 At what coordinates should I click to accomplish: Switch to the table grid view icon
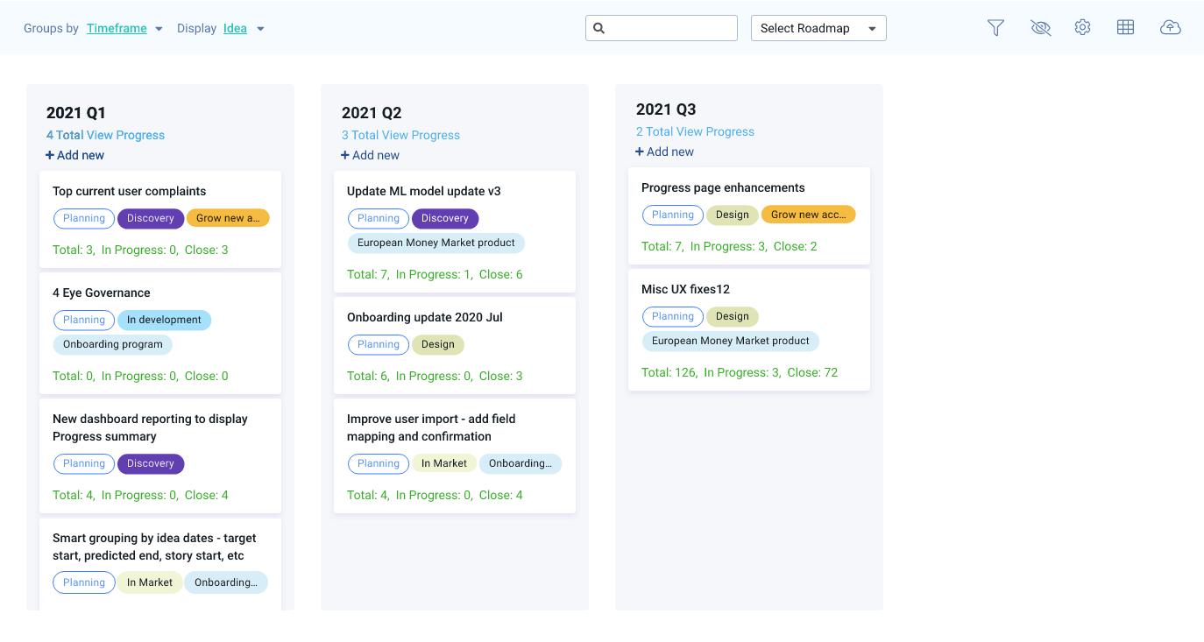pyautogui.click(x=1125, y=28)
